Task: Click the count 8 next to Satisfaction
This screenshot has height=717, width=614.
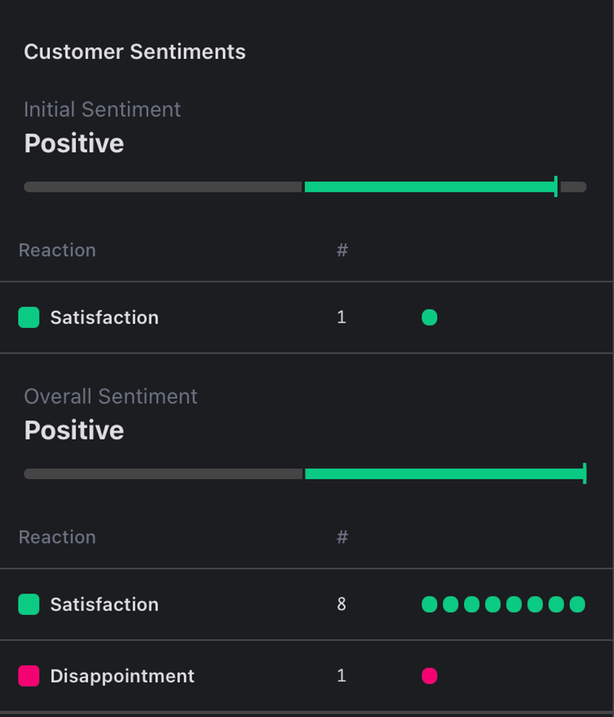Action: pos(342,604)
